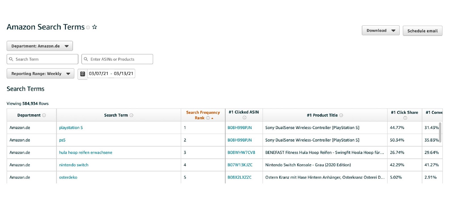Screen dimensions: 453x204
Task: Click the info icon beside Amazon Search Terms title
Action: pos(88,27)
